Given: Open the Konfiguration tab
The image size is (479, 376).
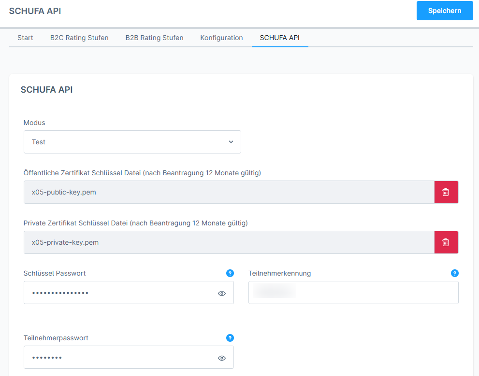Looking at the screenshot, I should 221,38.
